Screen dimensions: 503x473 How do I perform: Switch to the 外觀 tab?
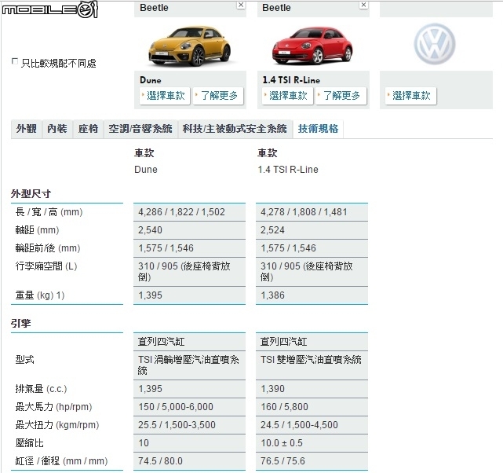coord(27,129)
